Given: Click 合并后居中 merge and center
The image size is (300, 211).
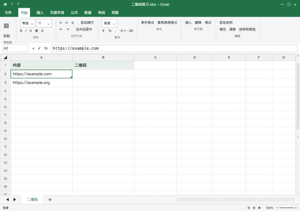Looking at the screenshot, I should 84,29.
